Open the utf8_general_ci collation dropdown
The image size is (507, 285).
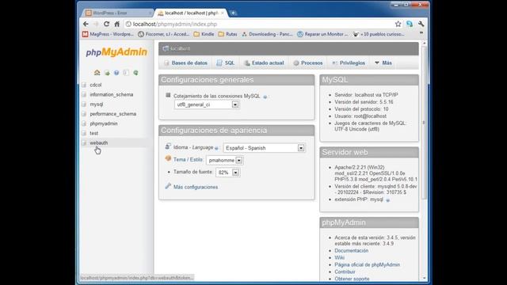click(207, 104)
